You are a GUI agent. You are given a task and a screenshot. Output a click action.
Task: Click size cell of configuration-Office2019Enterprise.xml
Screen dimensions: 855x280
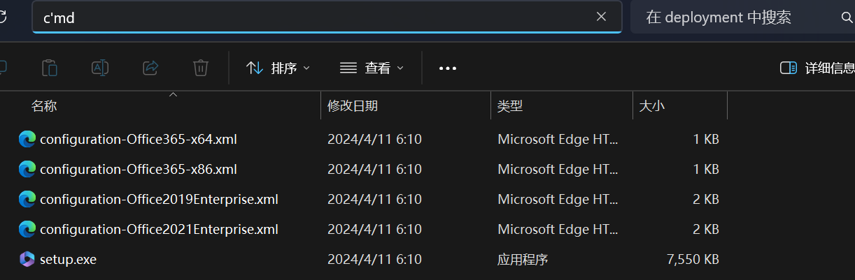click(x=706, y=199)
